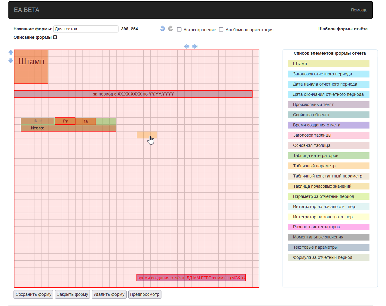Click the right arrow above the canvas

point(195,46)
